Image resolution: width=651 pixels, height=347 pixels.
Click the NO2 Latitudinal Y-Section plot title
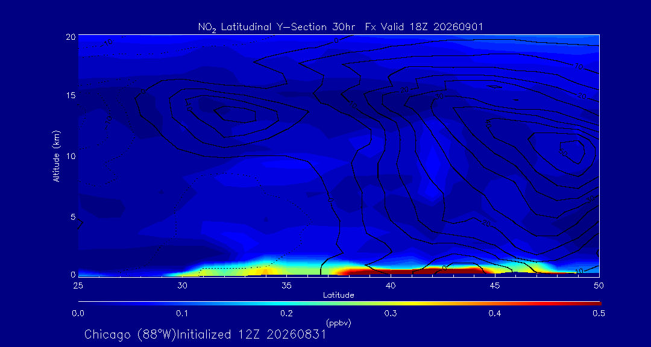tap(341, 27)
